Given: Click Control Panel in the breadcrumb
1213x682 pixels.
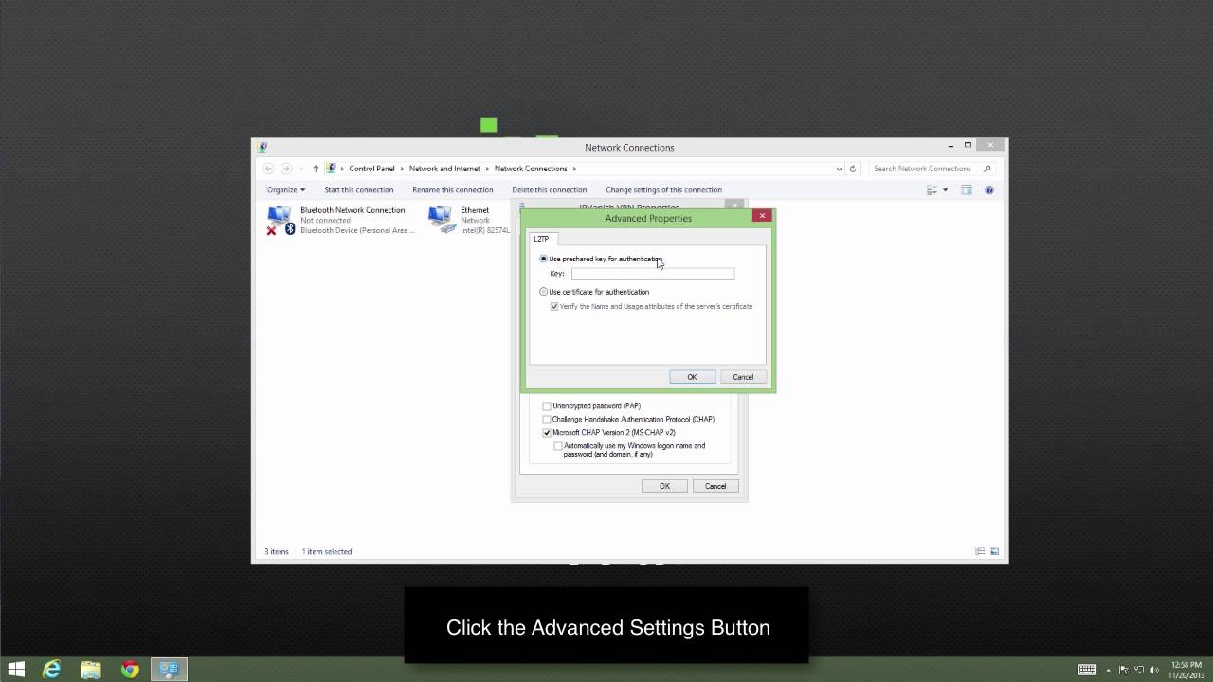Looking at the screenshot, I should [371, 169].
